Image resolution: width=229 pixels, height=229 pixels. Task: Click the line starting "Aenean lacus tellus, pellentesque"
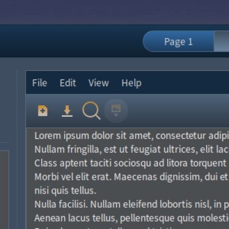click(132, 218)
